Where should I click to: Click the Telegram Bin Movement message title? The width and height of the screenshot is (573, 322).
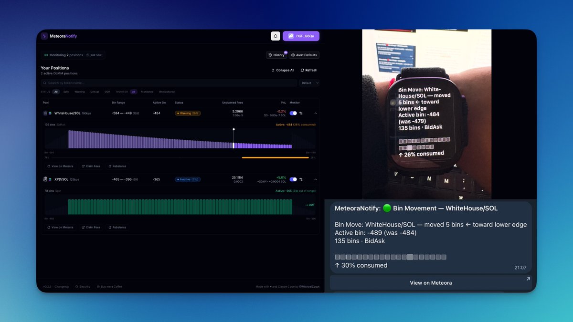pyautogui.click(x=416, y=208)
